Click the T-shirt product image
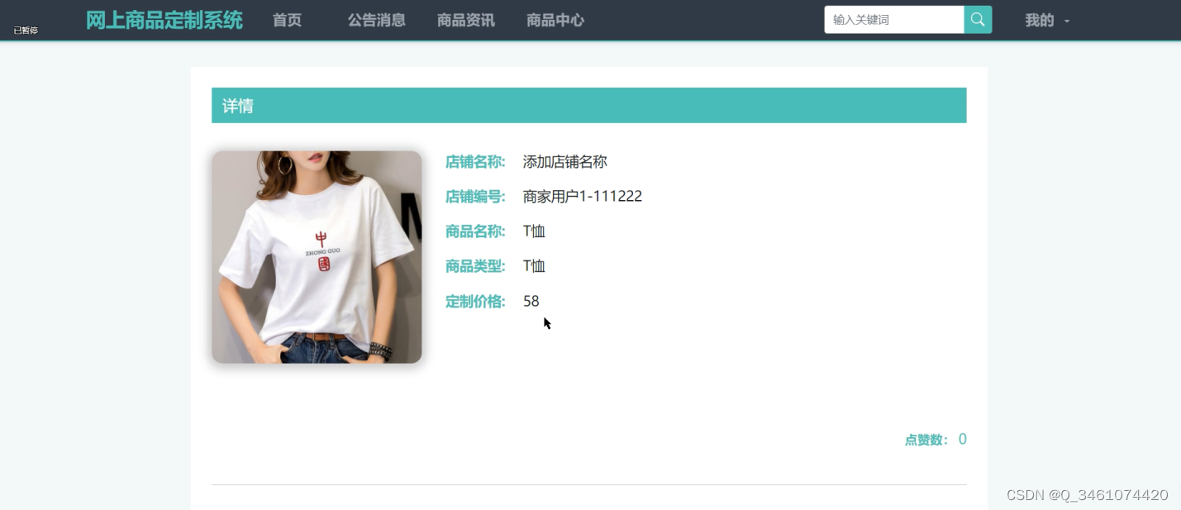 317,257
